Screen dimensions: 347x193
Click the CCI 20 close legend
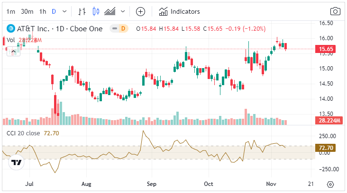click(23, 133)
